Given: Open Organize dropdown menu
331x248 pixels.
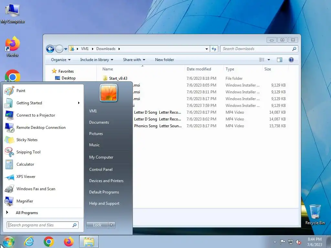Looking at the screenshot, I should (61, 60).
